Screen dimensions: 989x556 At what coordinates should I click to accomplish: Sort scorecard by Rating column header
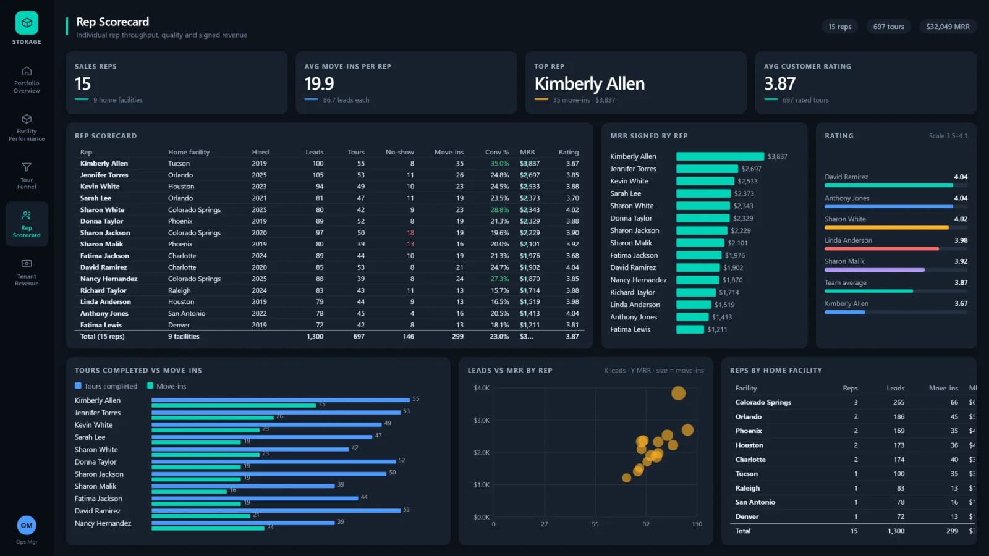(569, 152)
